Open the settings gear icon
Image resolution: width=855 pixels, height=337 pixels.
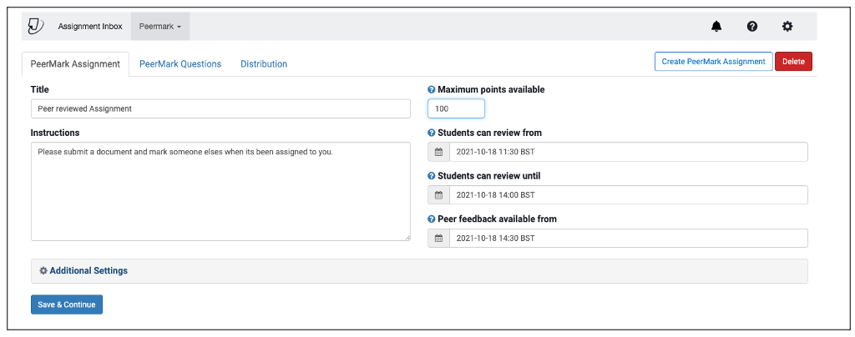[x=787, y=26]
